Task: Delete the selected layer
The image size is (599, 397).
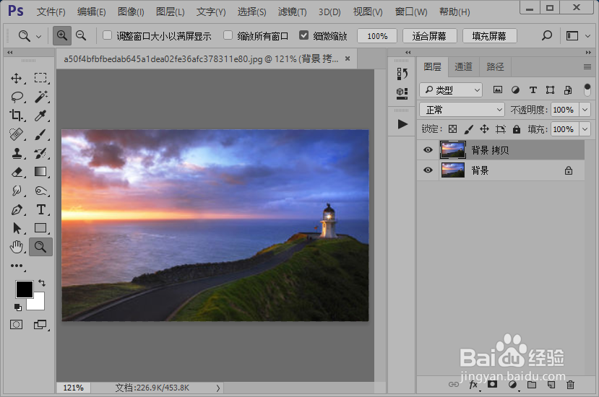Action: click(570, 385)
